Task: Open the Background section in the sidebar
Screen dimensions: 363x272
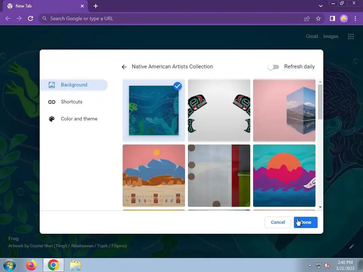Action: pyautogui.click(x=74, y=85)
